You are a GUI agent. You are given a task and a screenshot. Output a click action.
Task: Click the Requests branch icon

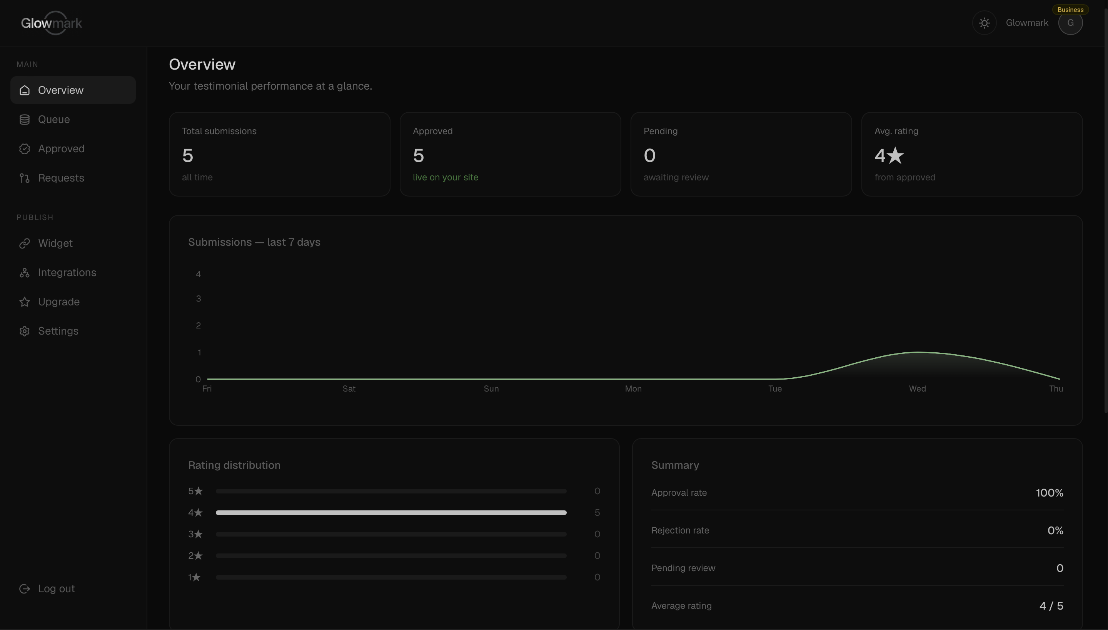point(25,178)
